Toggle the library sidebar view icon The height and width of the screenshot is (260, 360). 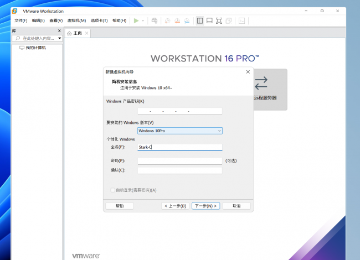coord(200,20)
